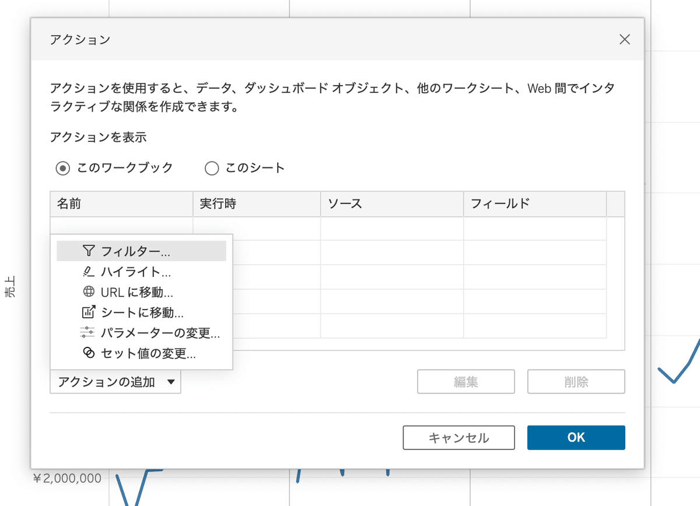700x506 pixels.
Task: Choose フィルター... from the menu
Action: (141, 251)
